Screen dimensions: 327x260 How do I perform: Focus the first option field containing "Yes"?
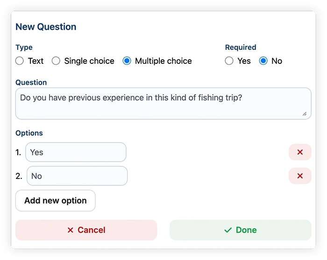tap(76, 152)
